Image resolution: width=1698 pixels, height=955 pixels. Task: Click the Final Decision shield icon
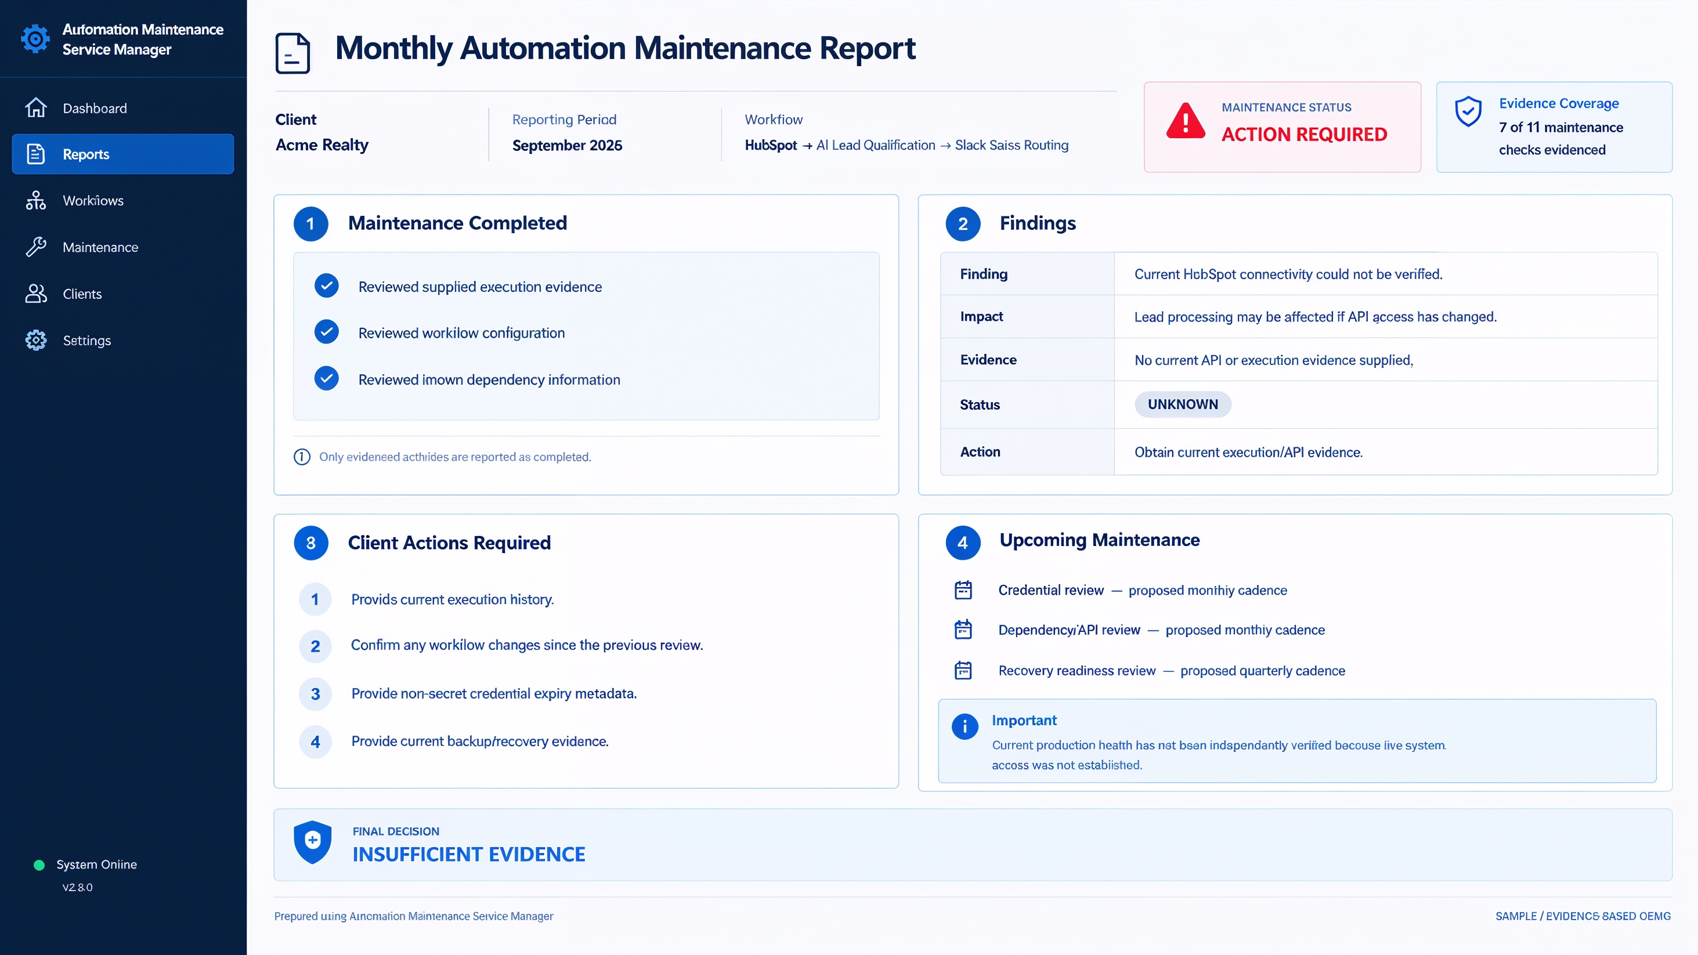(312, 842)
